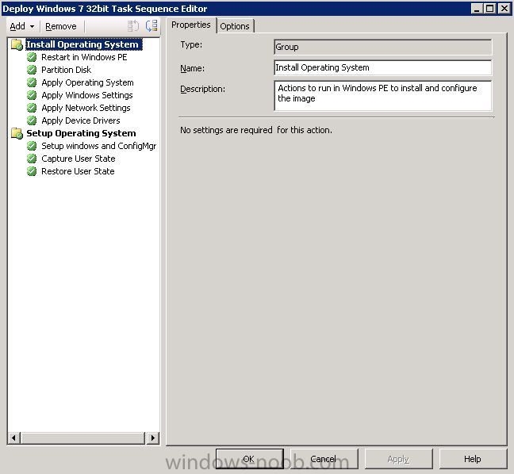
Task: Click the Setup Operating System folder icon
Action: click(x=17, y=133)
